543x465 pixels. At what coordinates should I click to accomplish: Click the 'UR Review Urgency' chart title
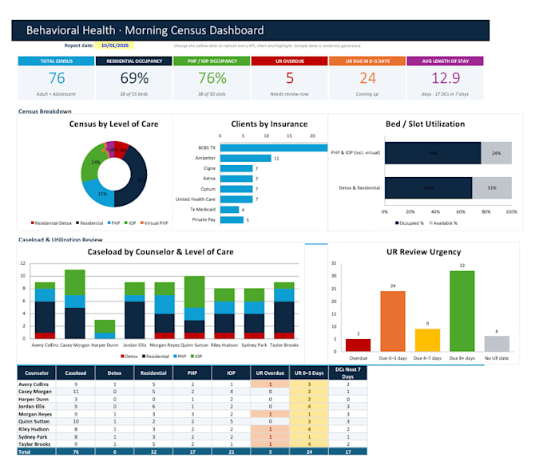pos(423,252)
